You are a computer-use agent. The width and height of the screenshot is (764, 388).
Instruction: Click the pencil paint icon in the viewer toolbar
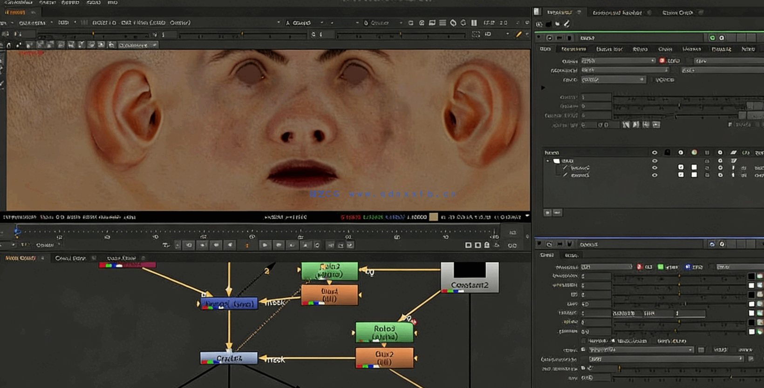point(518,34)
